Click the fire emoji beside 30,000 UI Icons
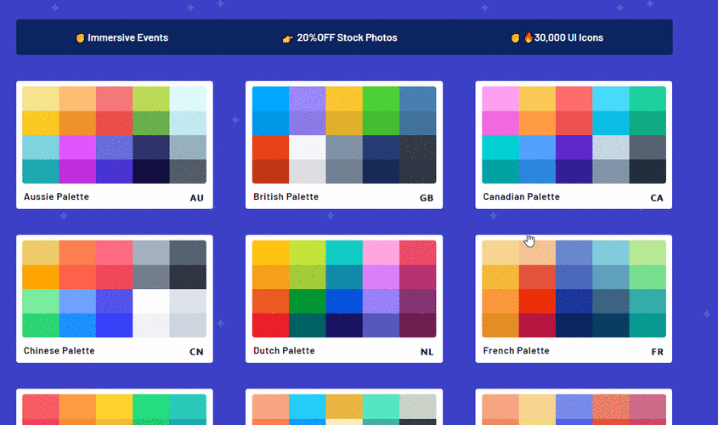The image size is (718, 425). coord(528,38)
